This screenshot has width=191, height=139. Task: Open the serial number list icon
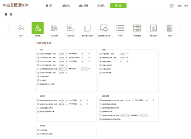[120, 28]
